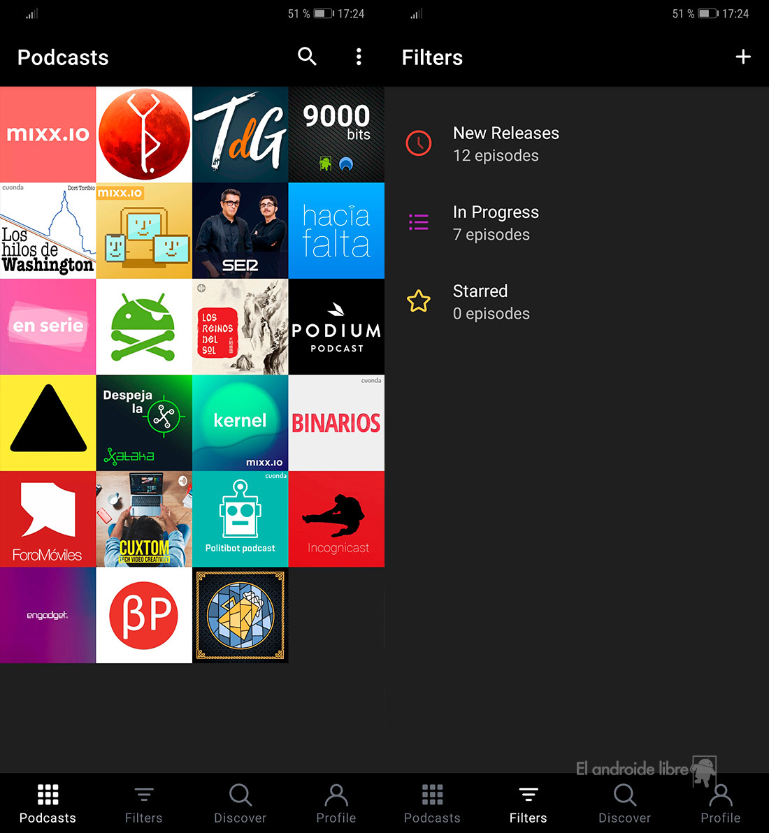
Task: Switch to Podcasts tab on the Filters screen
Action: [432, 803]
